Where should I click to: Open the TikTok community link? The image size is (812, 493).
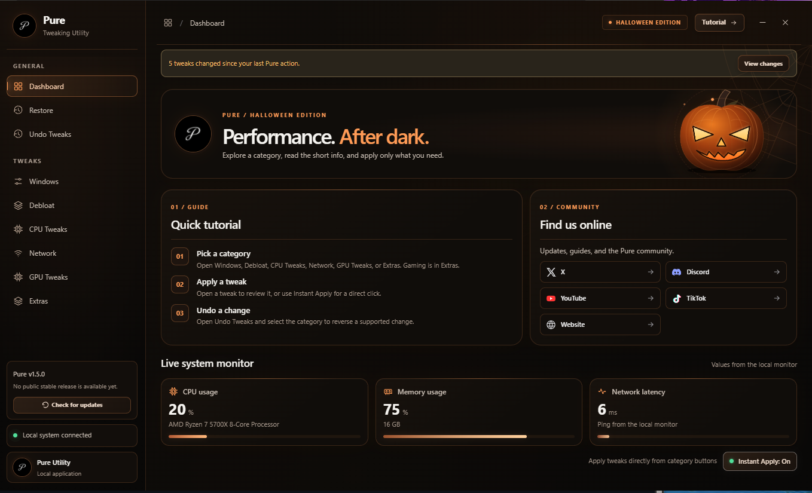(726, 298)
